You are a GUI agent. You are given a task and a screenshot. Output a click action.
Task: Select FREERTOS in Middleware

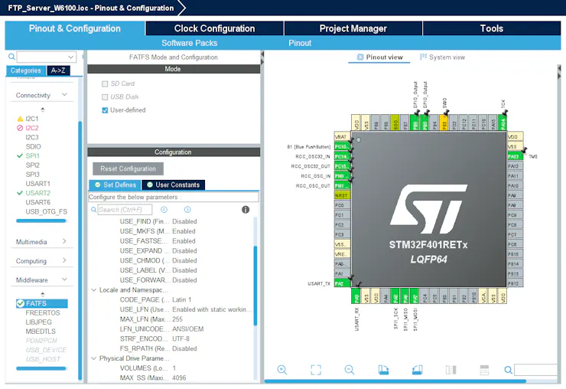[43, 312]
